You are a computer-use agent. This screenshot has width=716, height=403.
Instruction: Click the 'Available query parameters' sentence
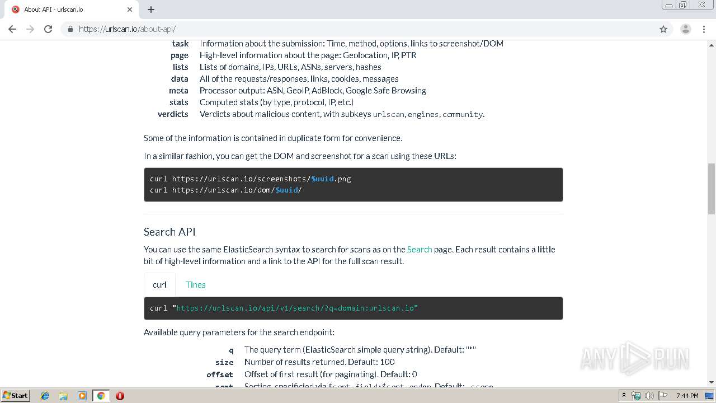[239, 332]
